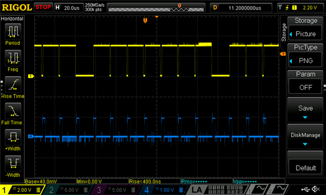The height and width of the screenshot is (195, 326).
Task: Click the USB connection status icon
Action: [305, 189]
